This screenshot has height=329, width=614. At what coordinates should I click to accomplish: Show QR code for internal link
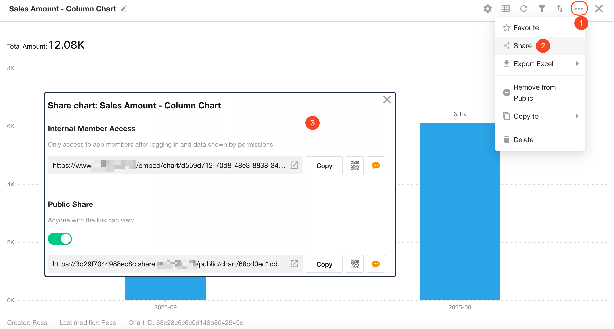pos(355,165)
